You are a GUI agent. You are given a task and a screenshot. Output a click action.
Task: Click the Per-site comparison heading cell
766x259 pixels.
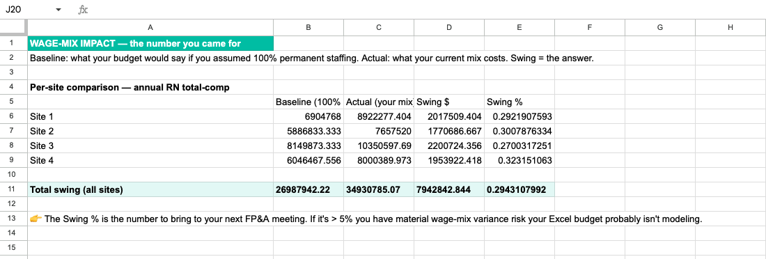click(x=150, y=87)
